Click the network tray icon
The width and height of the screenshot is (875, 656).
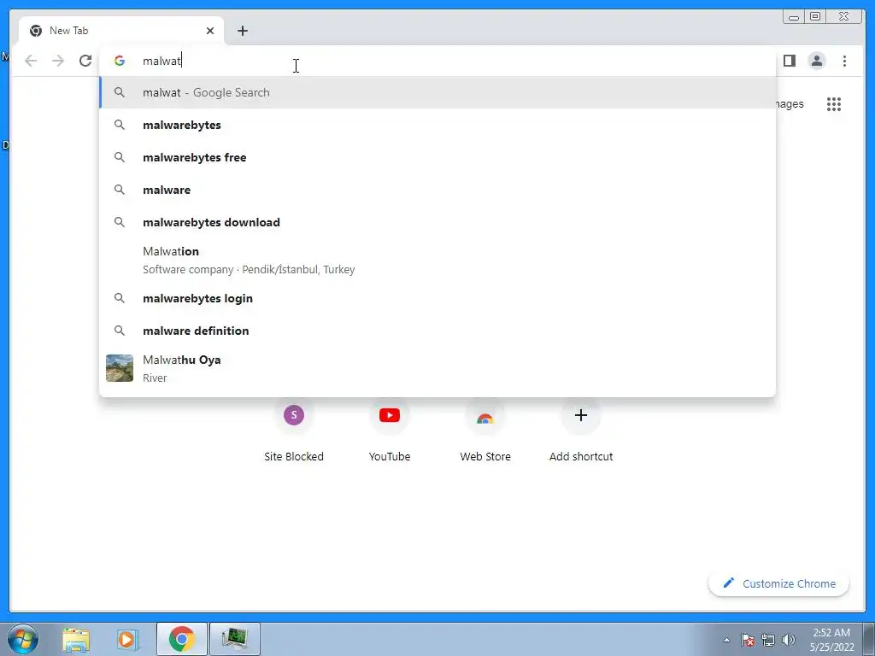(768, 640)
